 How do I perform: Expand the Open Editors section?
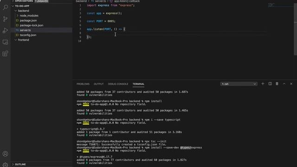tap(24, 1)
